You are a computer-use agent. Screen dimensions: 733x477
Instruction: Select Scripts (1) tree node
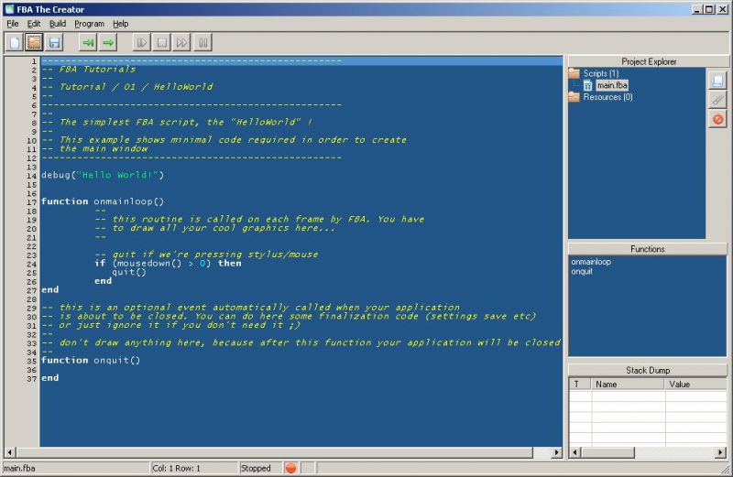click(601, 73)
